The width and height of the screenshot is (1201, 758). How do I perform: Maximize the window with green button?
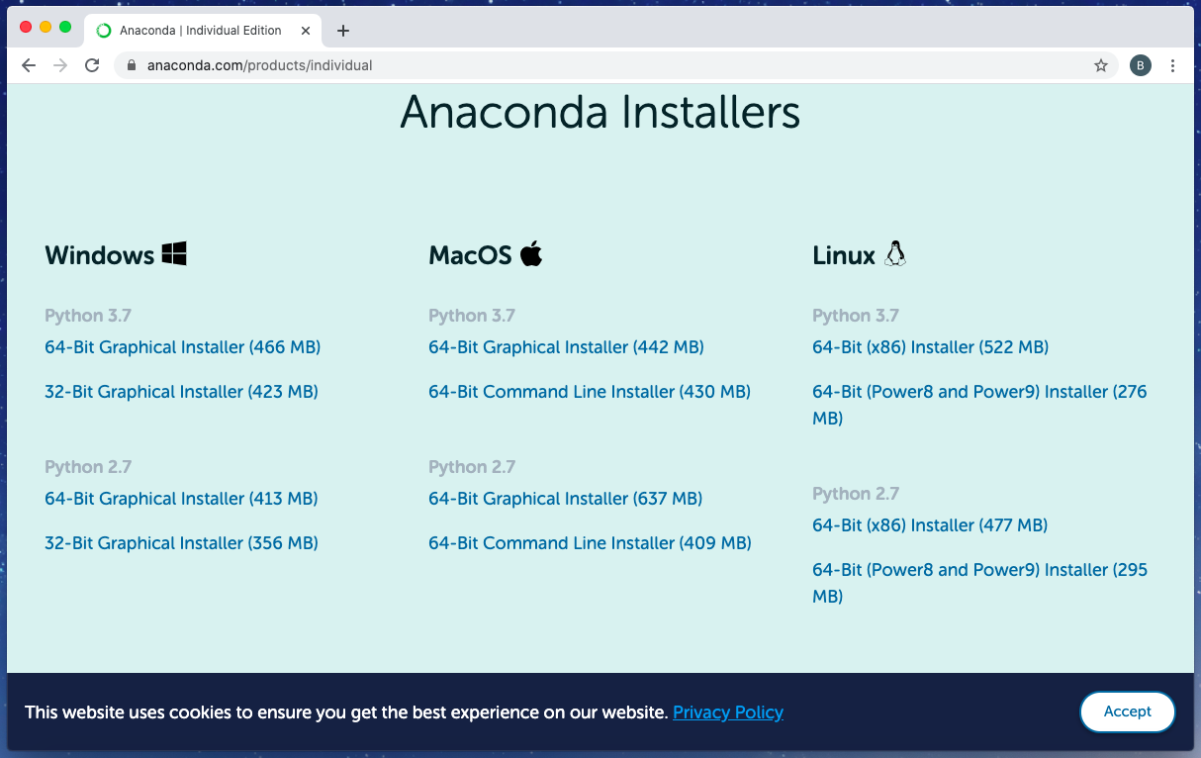65,28
